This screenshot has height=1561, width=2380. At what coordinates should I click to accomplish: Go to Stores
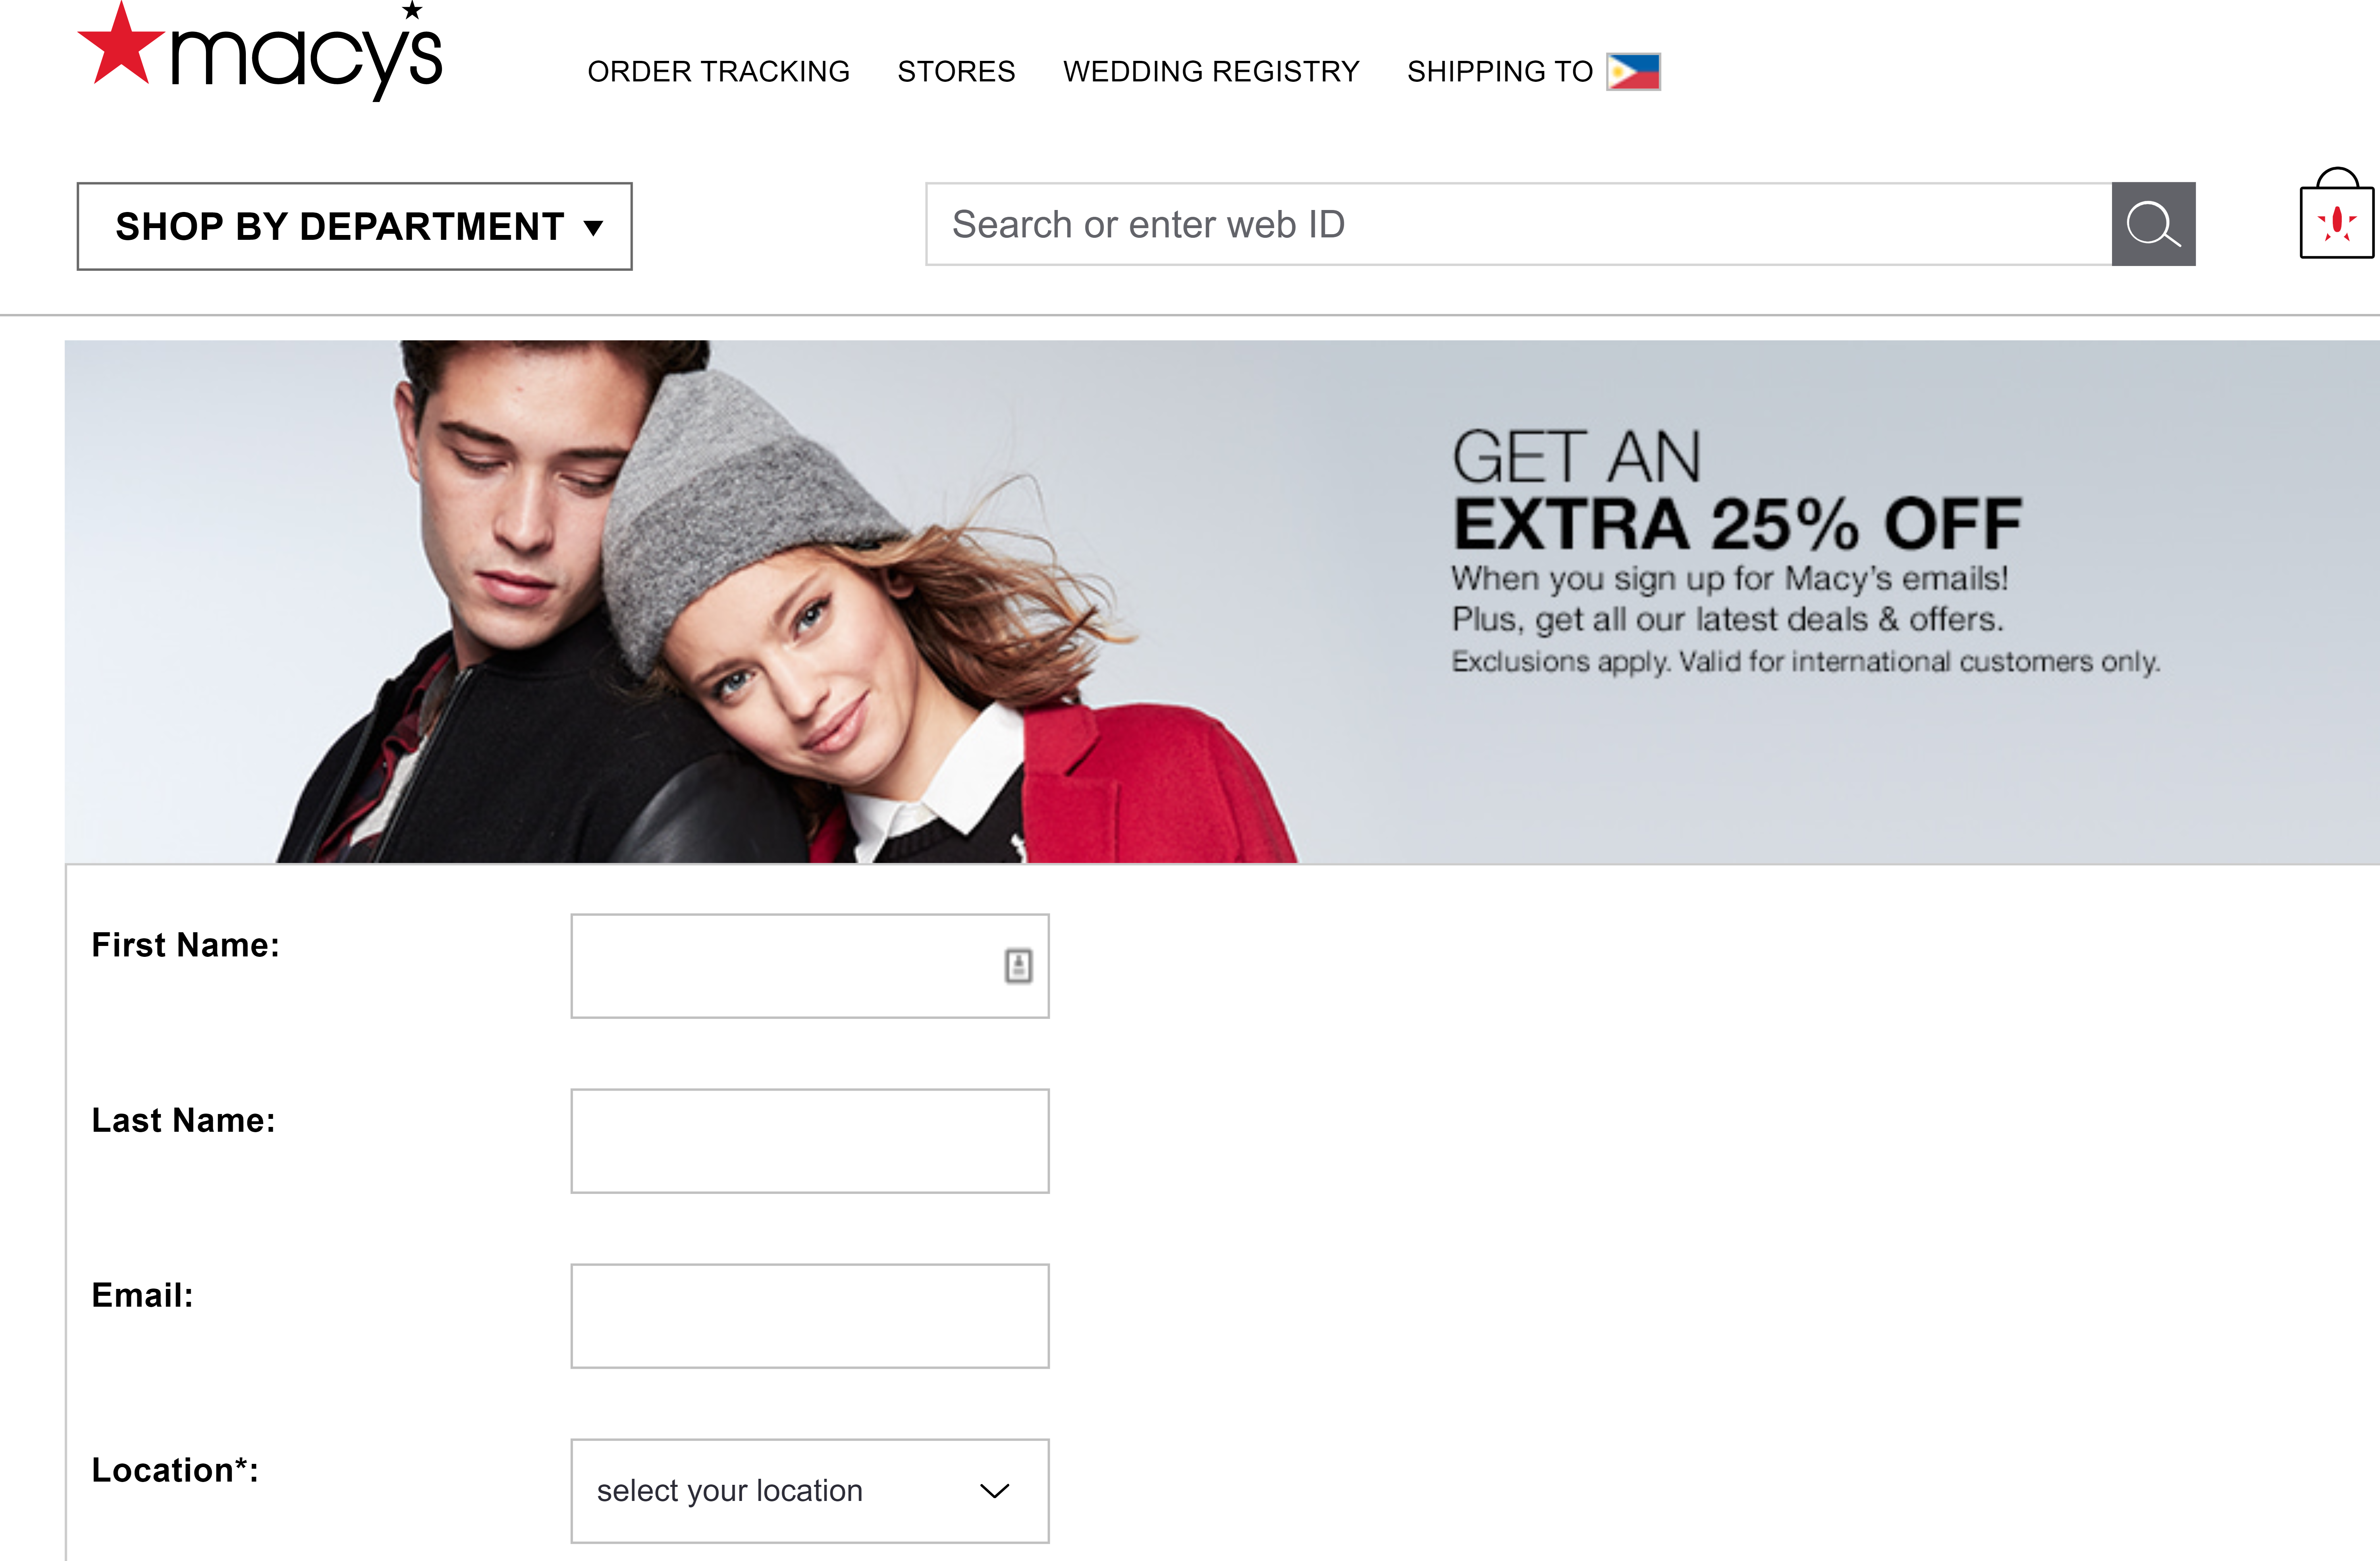(956, 71)
